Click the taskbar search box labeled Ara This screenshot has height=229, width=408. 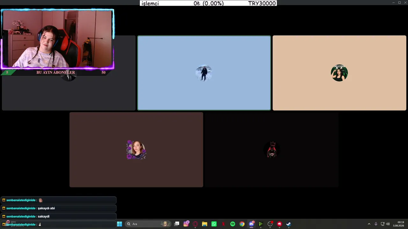tap(148, 224)
